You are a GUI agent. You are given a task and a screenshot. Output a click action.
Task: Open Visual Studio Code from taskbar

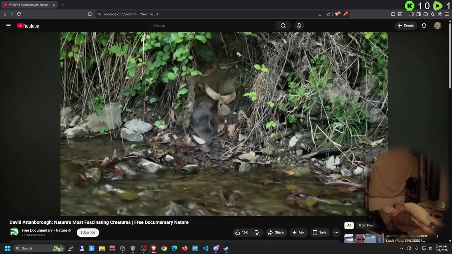206,248
